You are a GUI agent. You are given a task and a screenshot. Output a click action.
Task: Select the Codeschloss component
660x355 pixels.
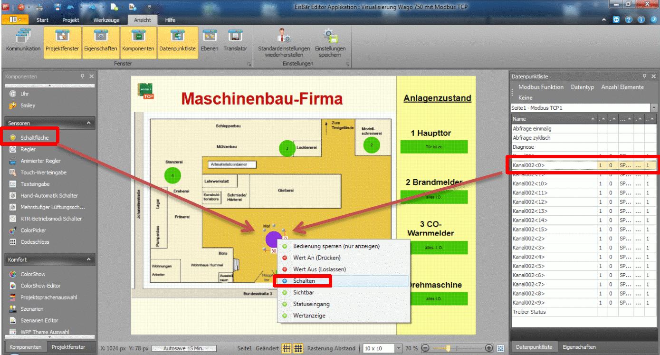(x=29, y=242)
